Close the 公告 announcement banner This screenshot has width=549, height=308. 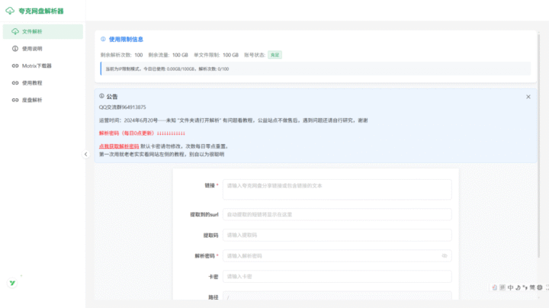coord(528,97)
